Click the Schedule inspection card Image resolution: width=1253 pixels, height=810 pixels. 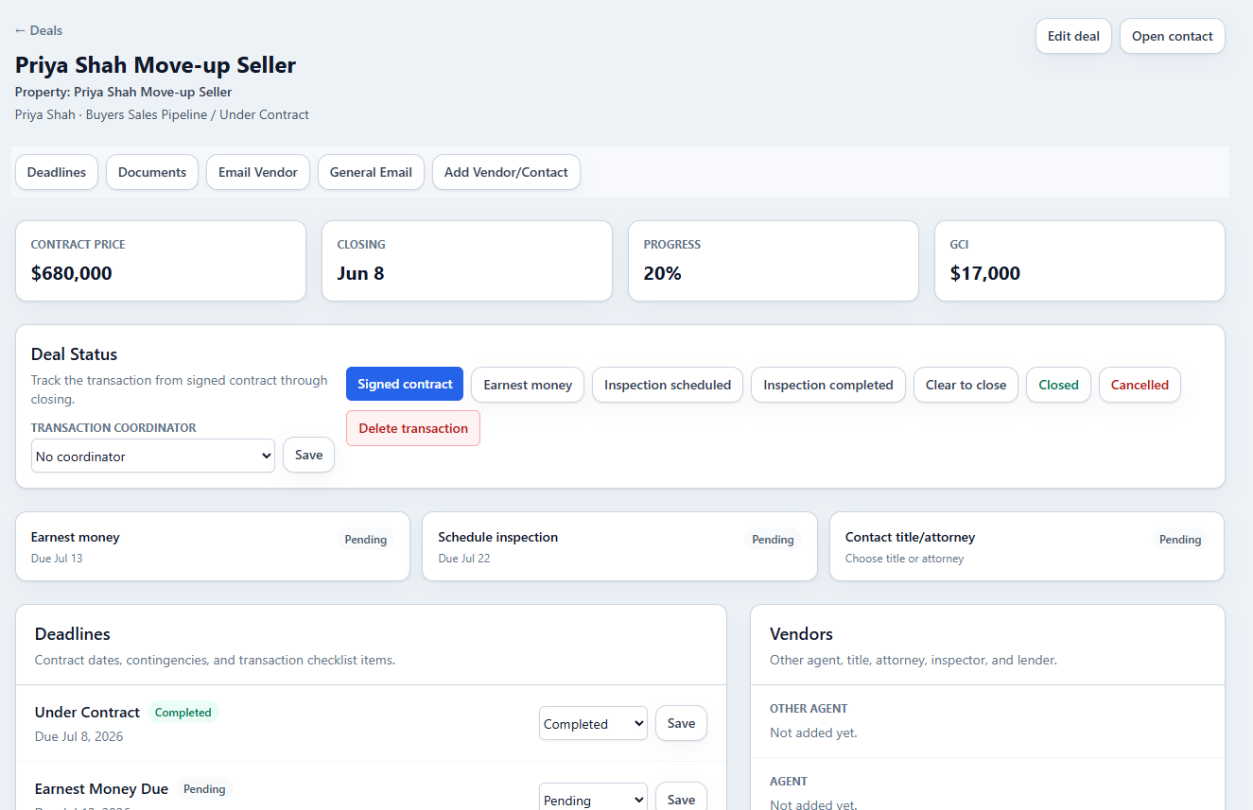[x=619, y=546]
